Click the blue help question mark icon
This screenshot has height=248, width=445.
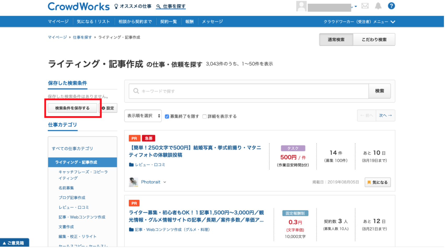391,6
